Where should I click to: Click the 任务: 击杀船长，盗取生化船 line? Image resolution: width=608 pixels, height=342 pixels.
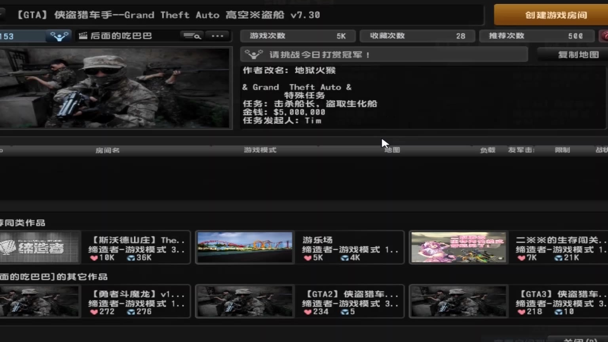click(310, 104)
